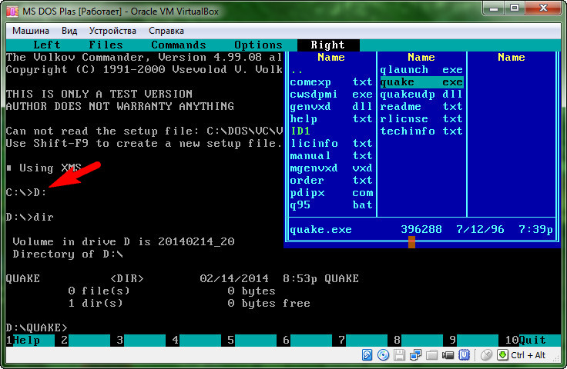This screenshot has width=567, height=369.
Task: Select the readme txt file
Action: point(421,107)
